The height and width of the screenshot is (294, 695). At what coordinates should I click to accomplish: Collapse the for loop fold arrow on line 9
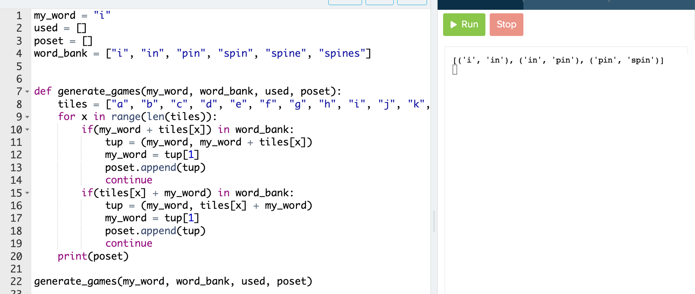(27, 117)
